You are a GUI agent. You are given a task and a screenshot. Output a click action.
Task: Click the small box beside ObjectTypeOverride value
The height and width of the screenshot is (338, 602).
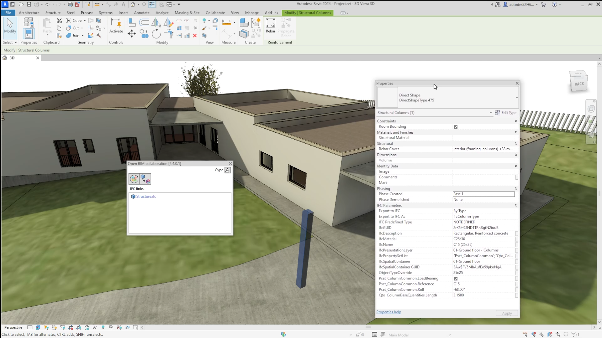pos(516,273)
